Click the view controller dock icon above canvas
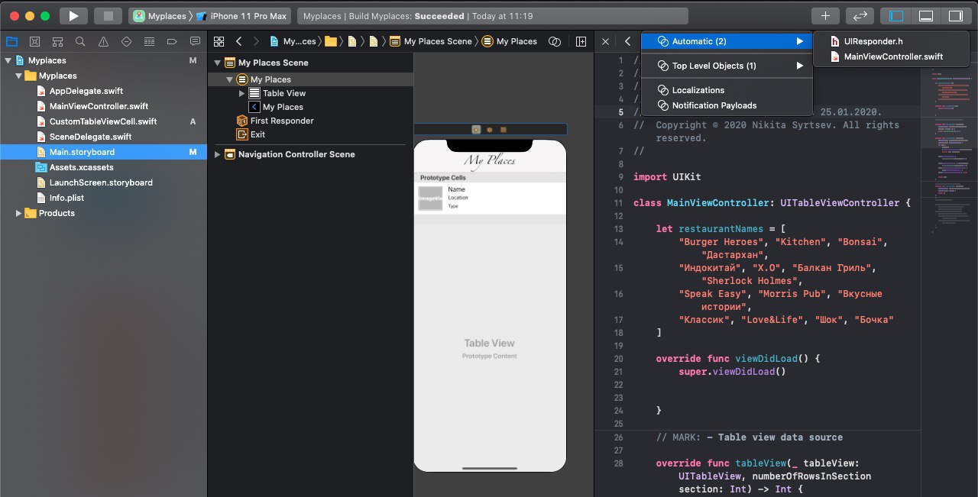The width and height of the screenshot is (978, 497). [x=476, y=130]
